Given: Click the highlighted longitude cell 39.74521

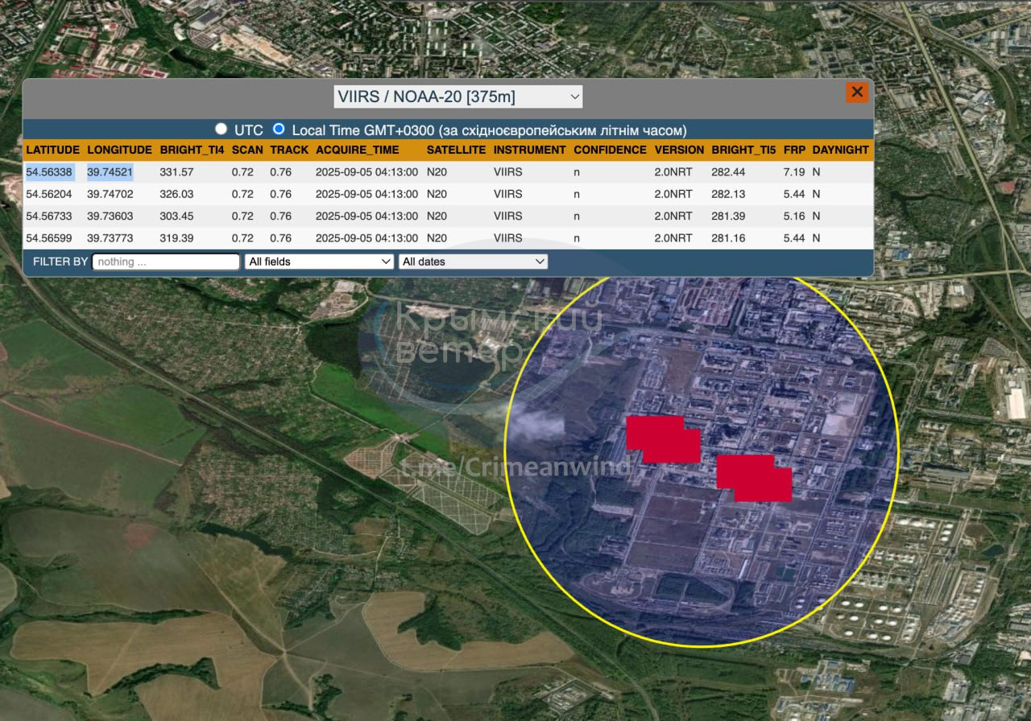Looking at the screenshot, I should coord(110,172).
